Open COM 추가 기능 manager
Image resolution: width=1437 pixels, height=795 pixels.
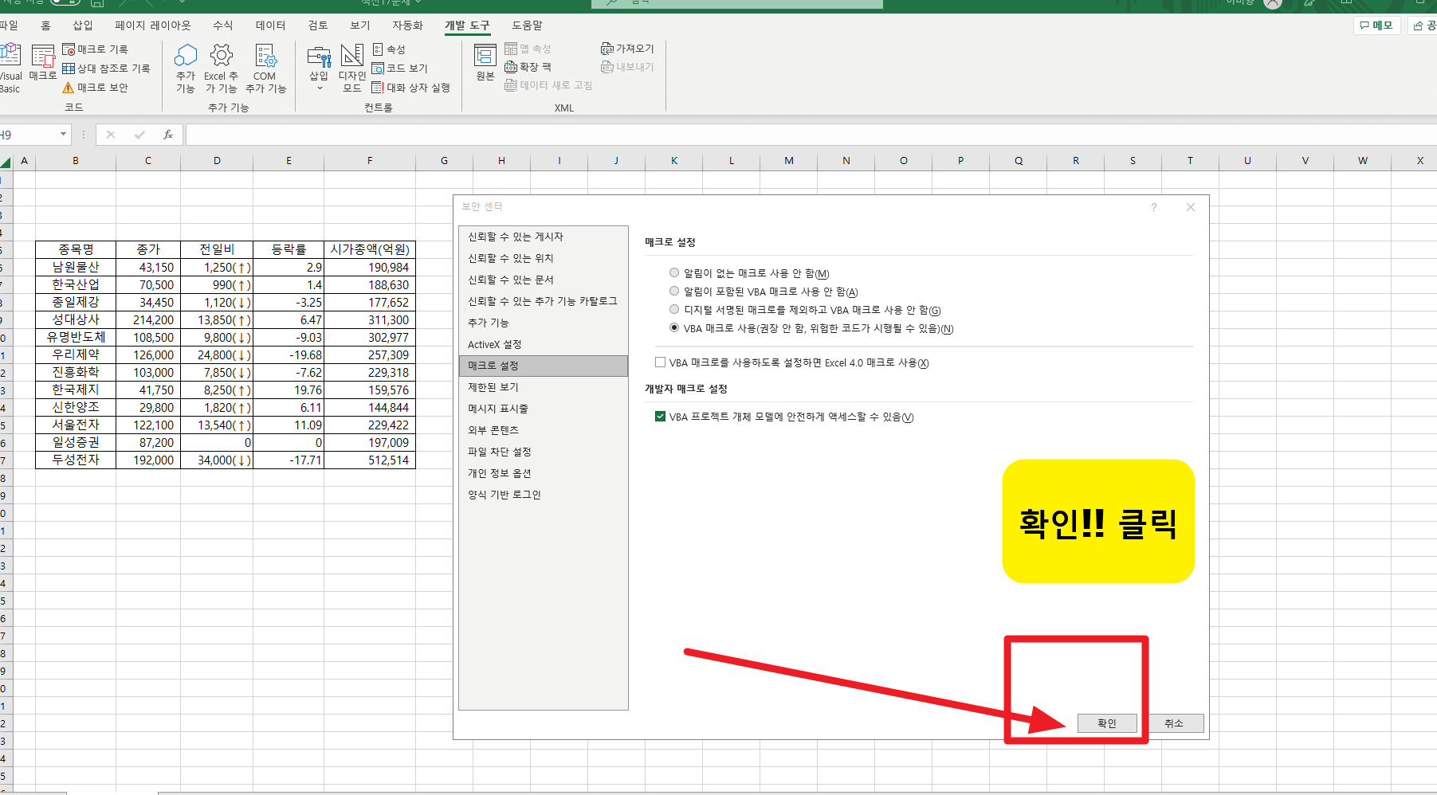coord(265,68)
